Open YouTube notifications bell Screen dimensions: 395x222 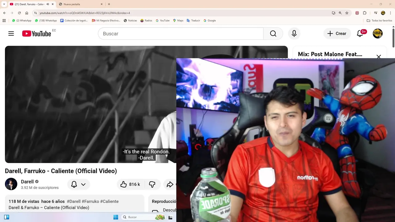(360, 34)
